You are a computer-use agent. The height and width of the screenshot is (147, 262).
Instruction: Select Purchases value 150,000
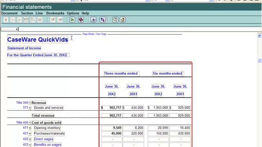tap(158, 134)
